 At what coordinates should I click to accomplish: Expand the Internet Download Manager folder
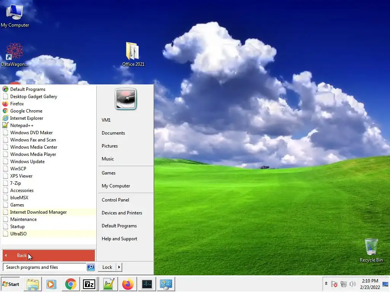tap(49, 212)
